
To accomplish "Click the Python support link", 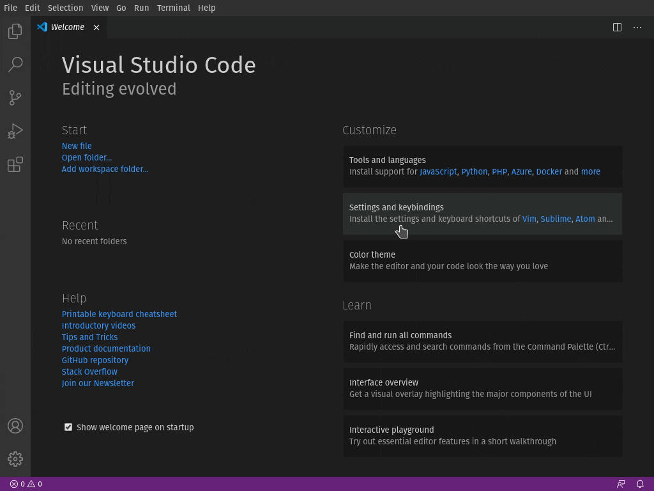I will (475, 171).
